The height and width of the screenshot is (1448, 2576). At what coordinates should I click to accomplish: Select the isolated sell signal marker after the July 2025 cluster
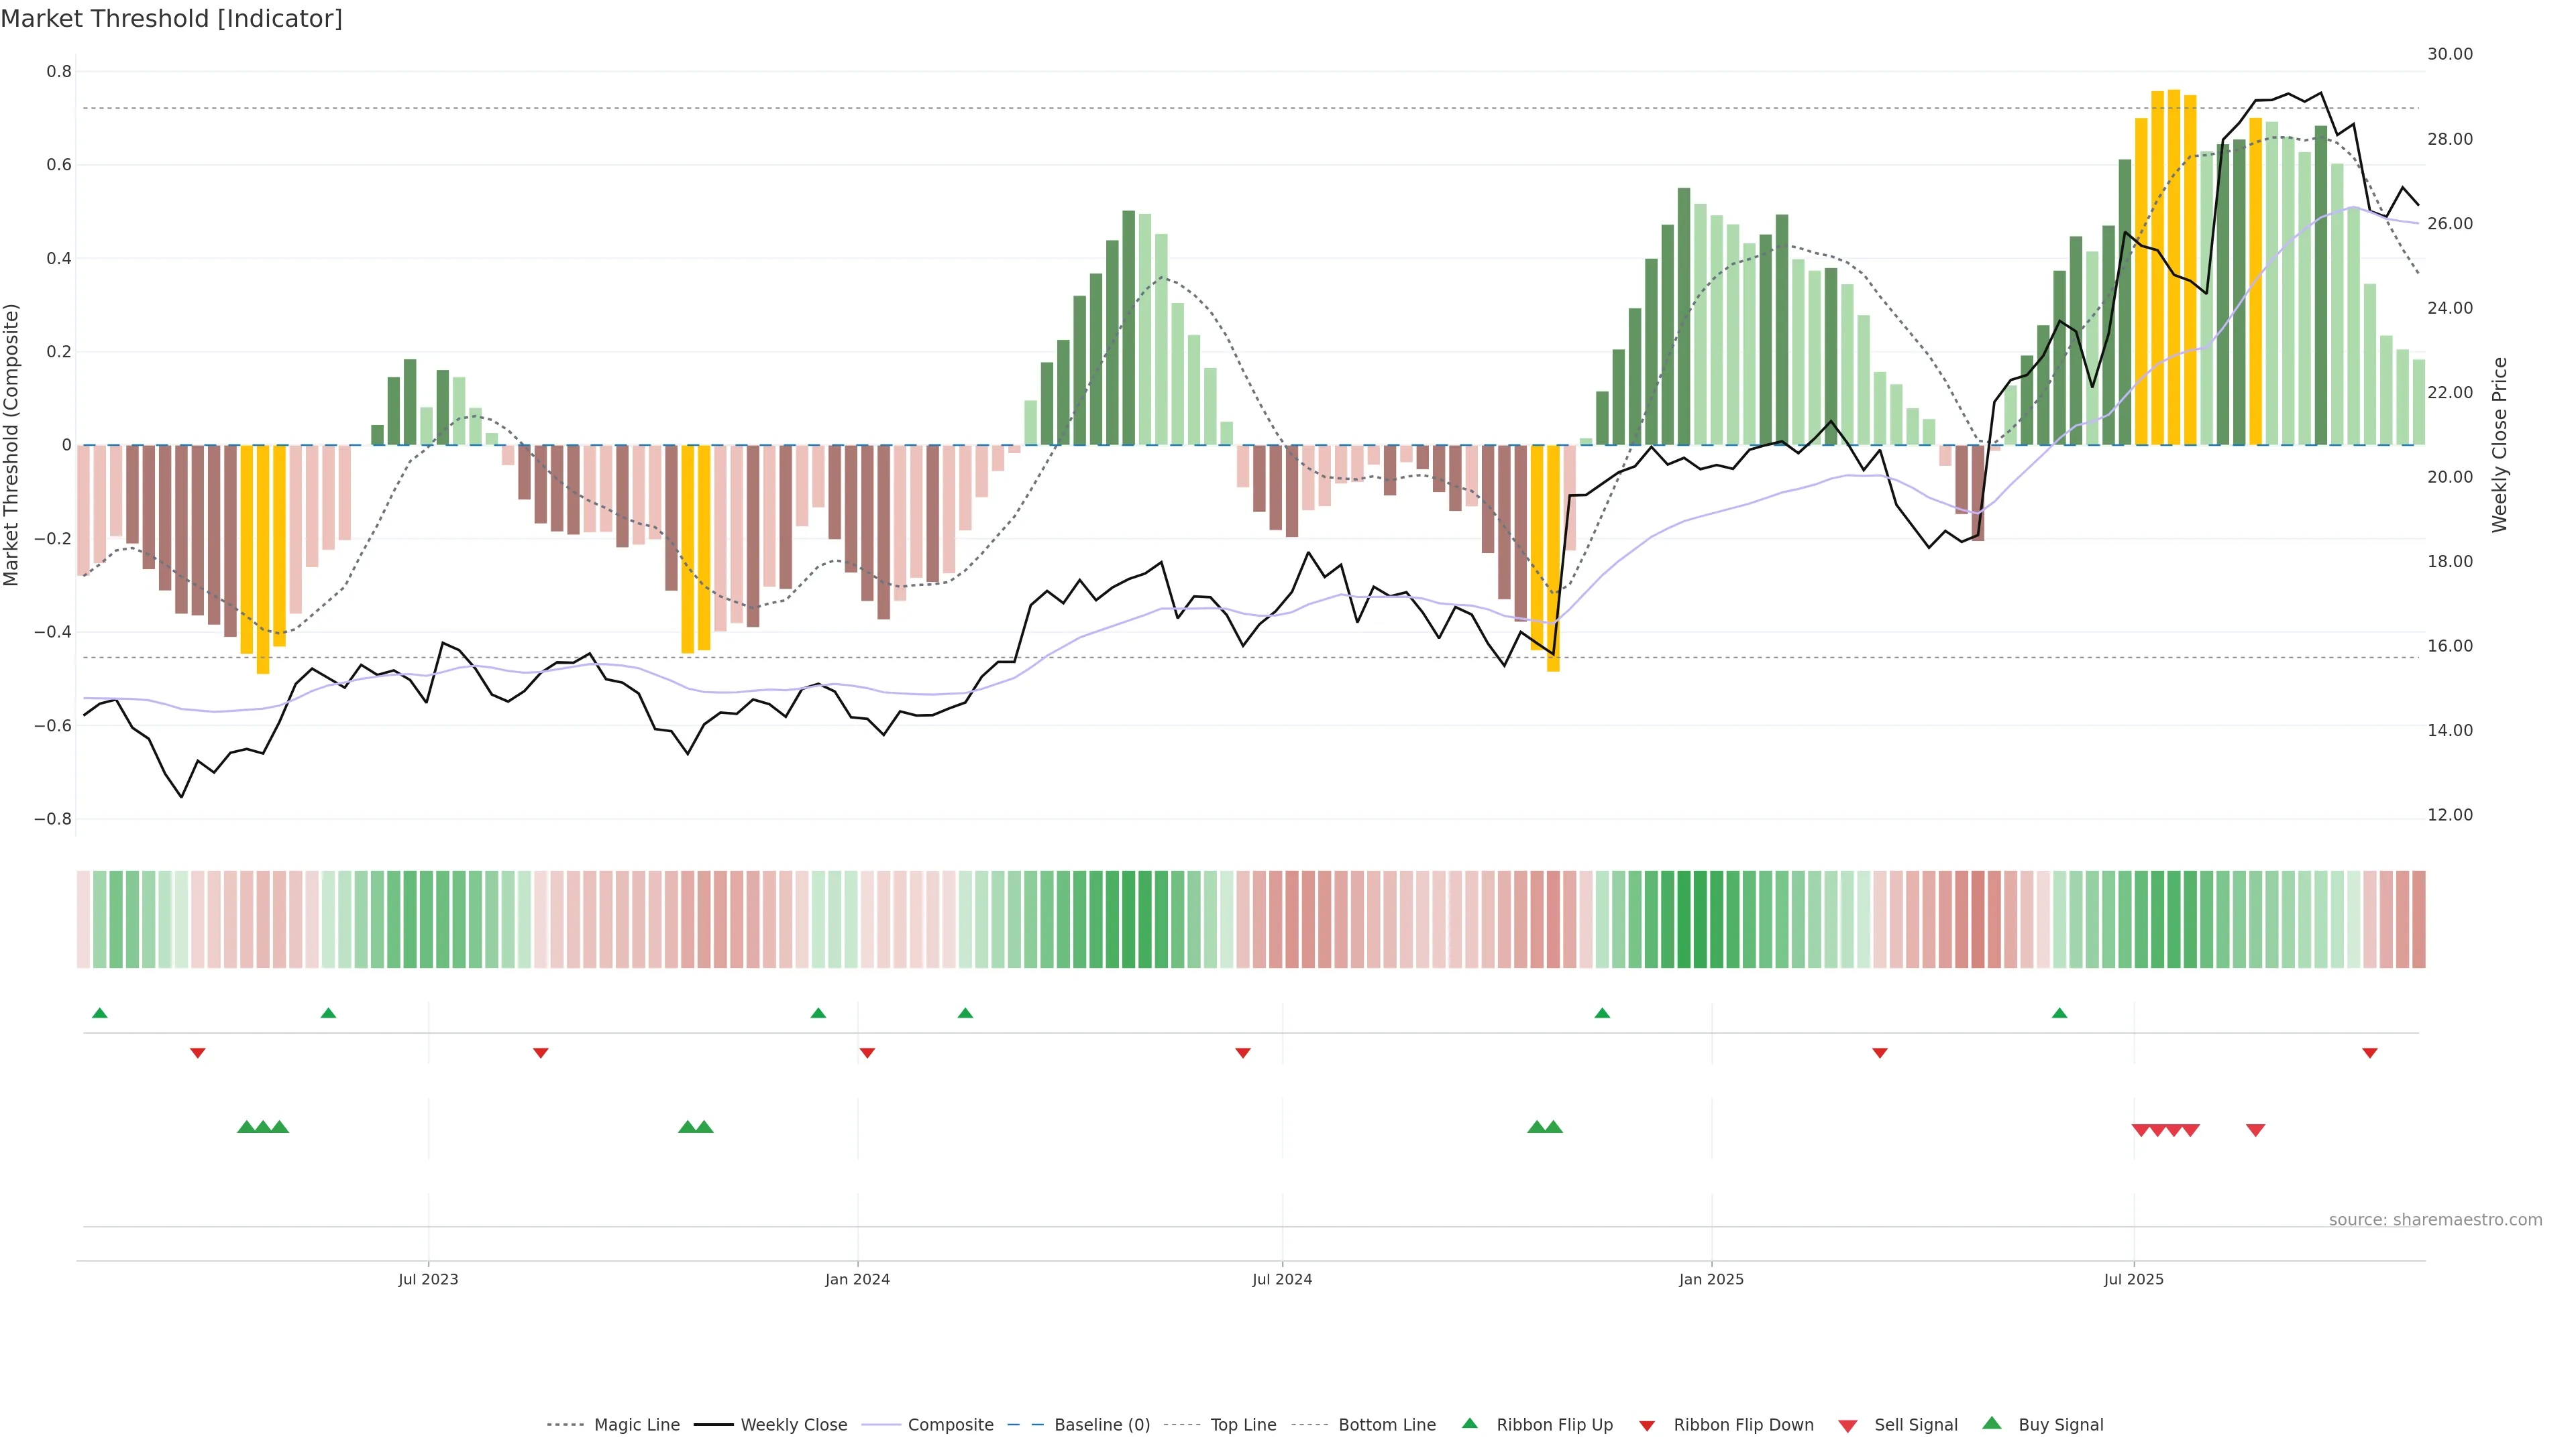[2255, 1130]
